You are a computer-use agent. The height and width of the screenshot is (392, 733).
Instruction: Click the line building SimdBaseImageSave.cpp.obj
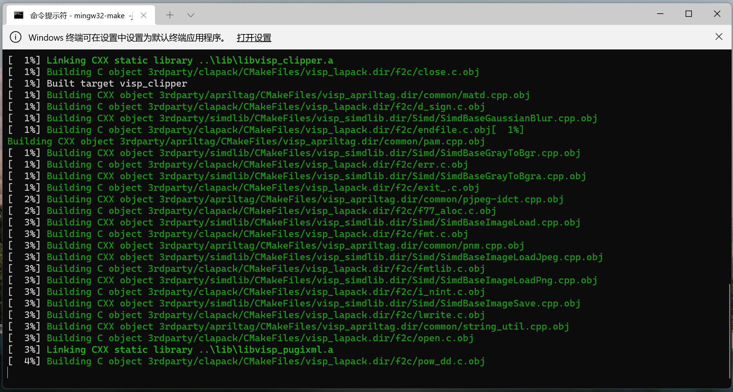click(x=294, y=303)
